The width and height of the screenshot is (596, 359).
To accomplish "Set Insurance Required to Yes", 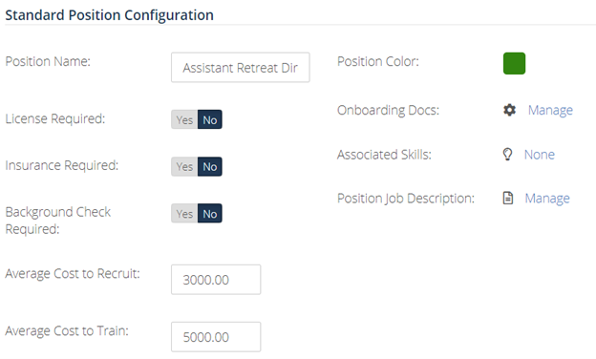I will click(x=184, y=166).
